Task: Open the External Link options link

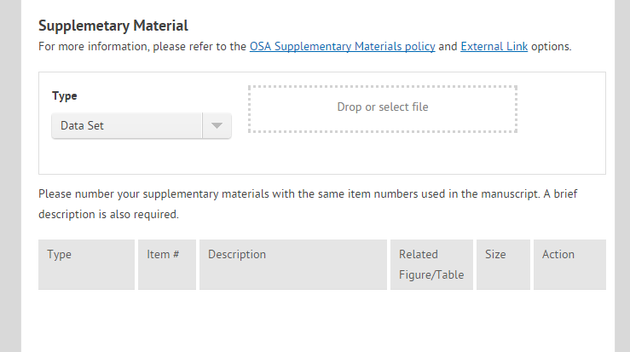Action: click(494, 46)
